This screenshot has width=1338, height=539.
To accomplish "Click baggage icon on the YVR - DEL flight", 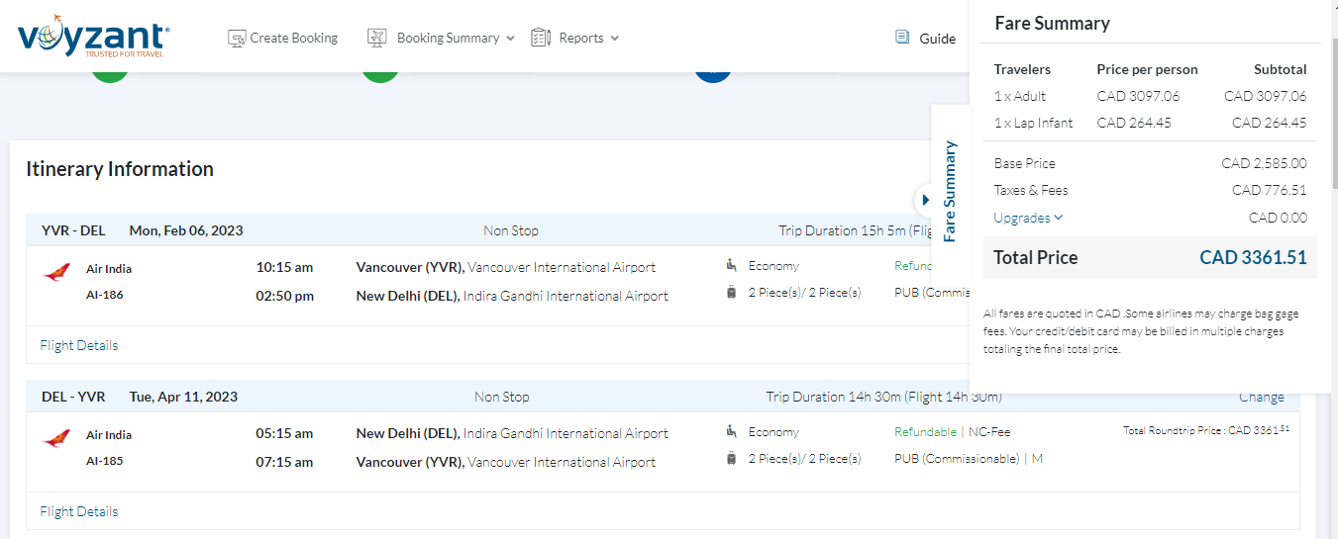I will (732, 292).
